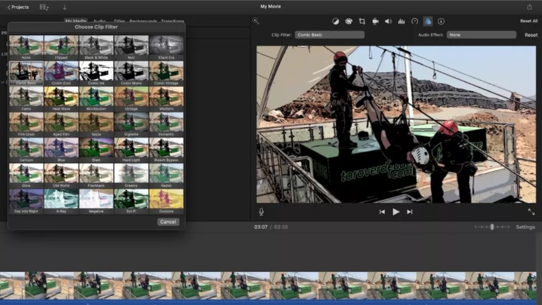Cancel the Choose Clip Filter dialog
This screenshot has width=542, height=305.
pyautogui.click(x=168, y=222)
